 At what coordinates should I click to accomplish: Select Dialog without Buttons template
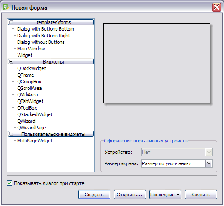coord(41,42)
